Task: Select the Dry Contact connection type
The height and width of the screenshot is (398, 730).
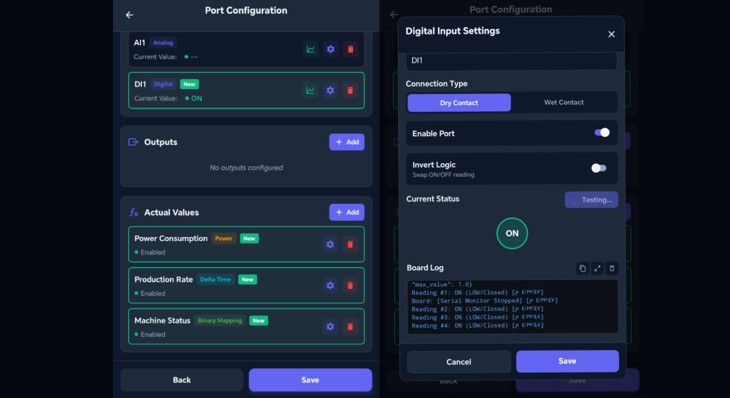Action: click(x=459, y=103)
